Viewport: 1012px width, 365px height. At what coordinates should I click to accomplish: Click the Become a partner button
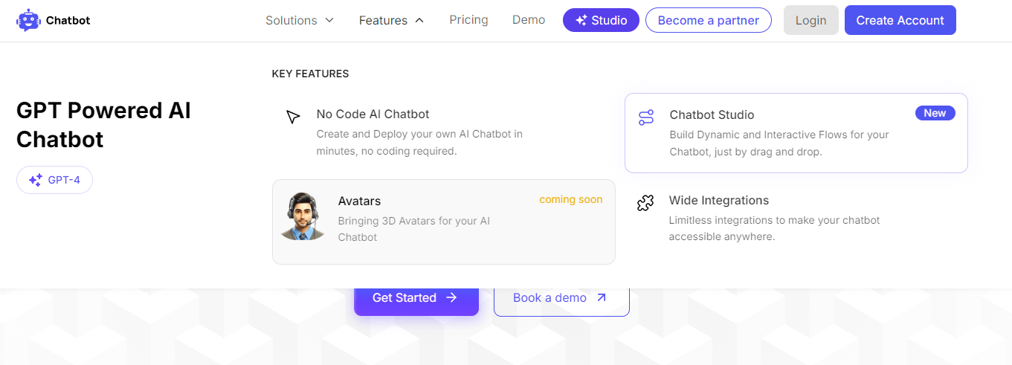tap(708, 20)
